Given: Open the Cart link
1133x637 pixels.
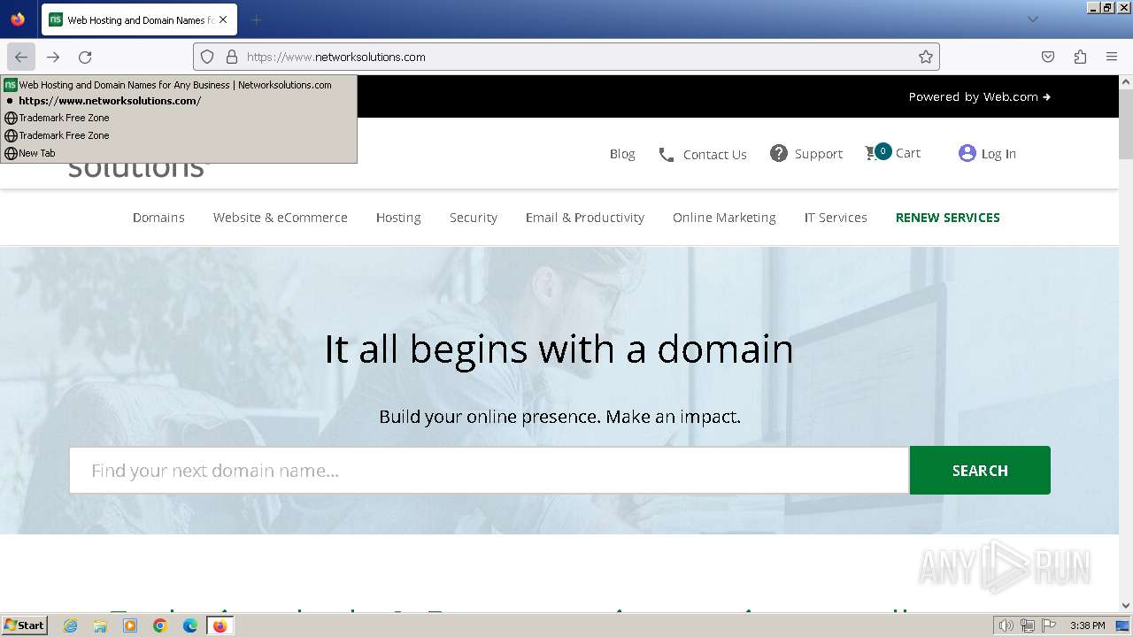Looking at the screenshot, I should [908, 153].
